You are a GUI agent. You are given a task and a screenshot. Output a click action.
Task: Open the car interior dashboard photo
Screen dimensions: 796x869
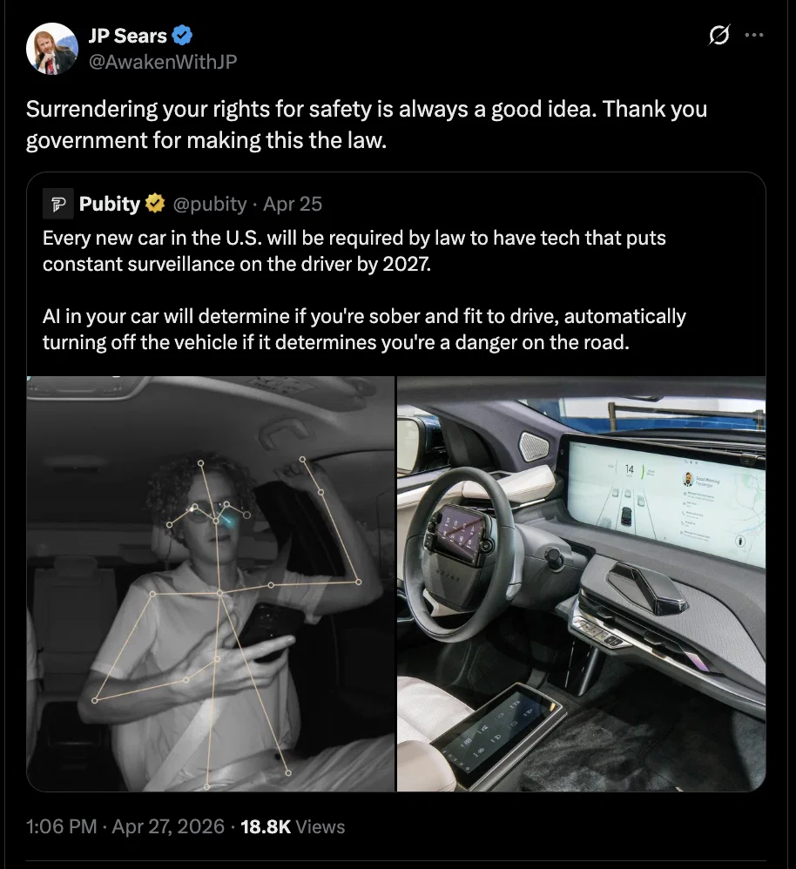click(x=581, y=583)
